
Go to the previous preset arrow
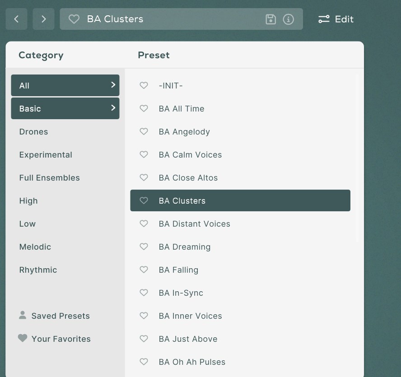pos(16,19)
